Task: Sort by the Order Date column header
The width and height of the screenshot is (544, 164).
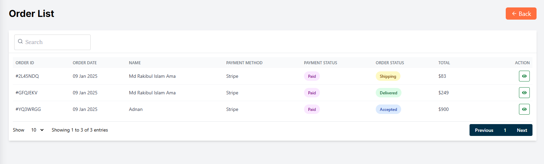Action: 85,63
